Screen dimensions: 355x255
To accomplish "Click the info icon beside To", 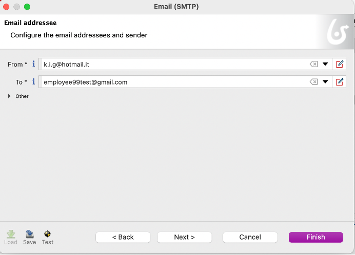I will pyautogui.click(x=34, y=82).
